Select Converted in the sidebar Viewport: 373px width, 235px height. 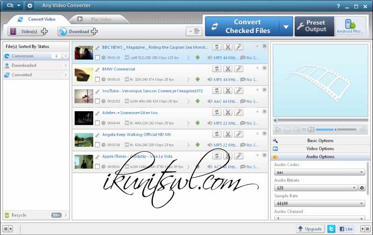tap(36, 75)
